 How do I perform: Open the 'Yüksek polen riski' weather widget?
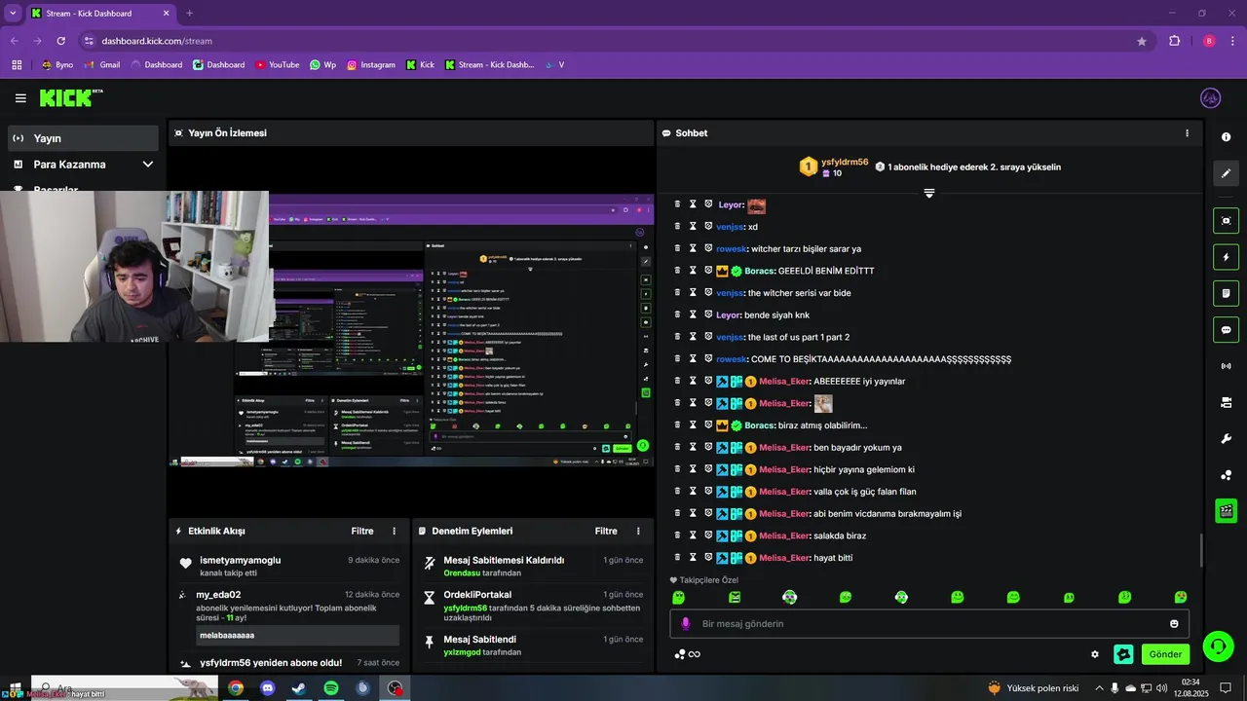[x=1034, y=688]
